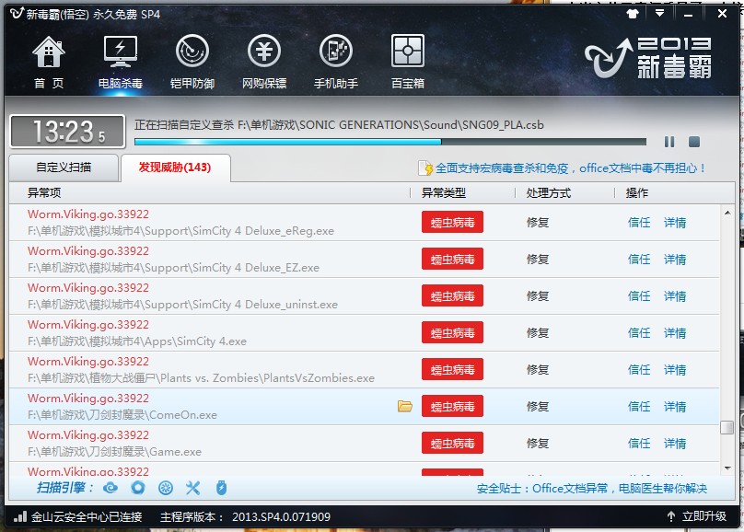Click the 修复 action for SimCity 4.exe row

(x=538, y=333)
